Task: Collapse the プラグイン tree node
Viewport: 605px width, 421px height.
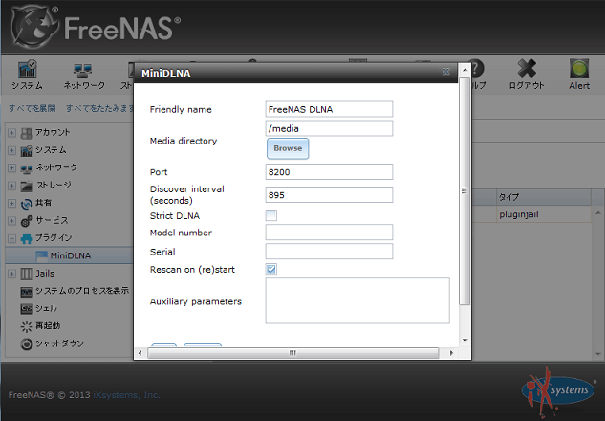Action: coord(12,238)
